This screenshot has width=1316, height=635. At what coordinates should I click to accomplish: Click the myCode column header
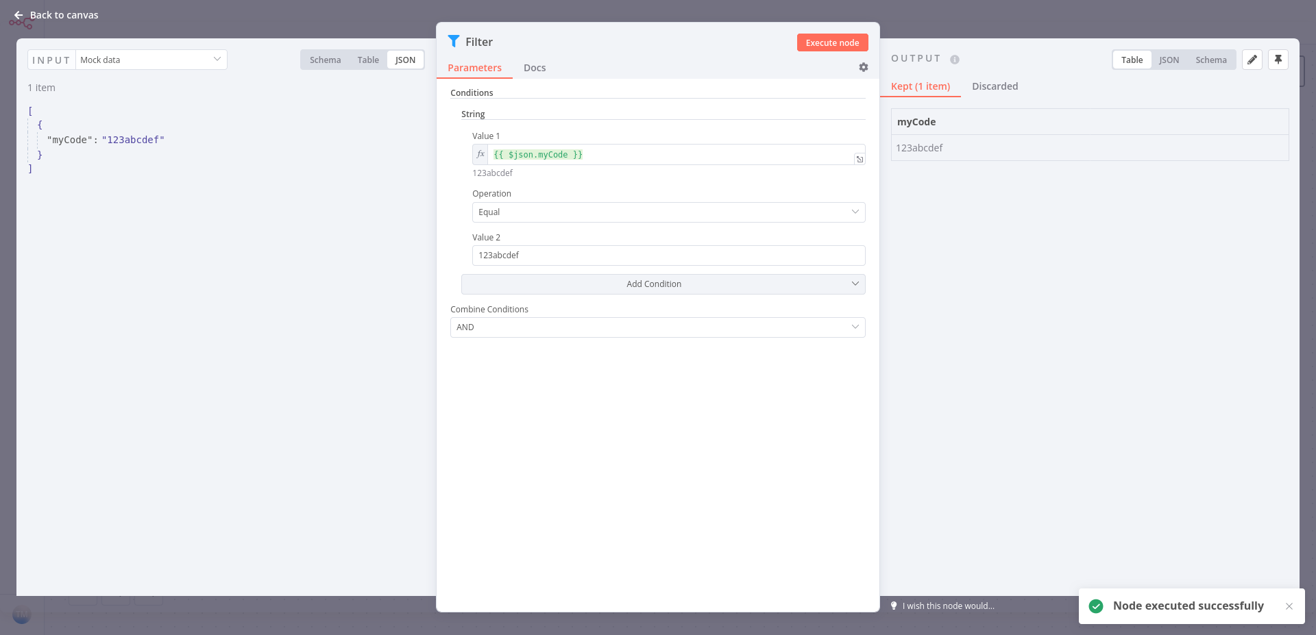pos(1090,122)
